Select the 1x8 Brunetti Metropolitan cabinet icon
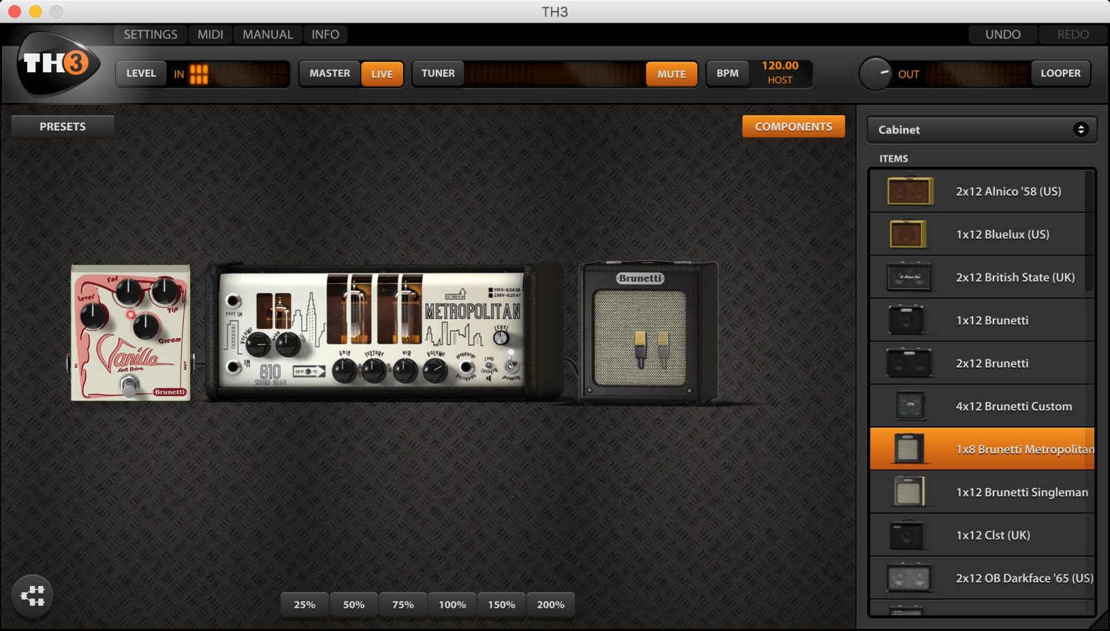This screenshot has height=631, width=1110. [x=909, y=449]
